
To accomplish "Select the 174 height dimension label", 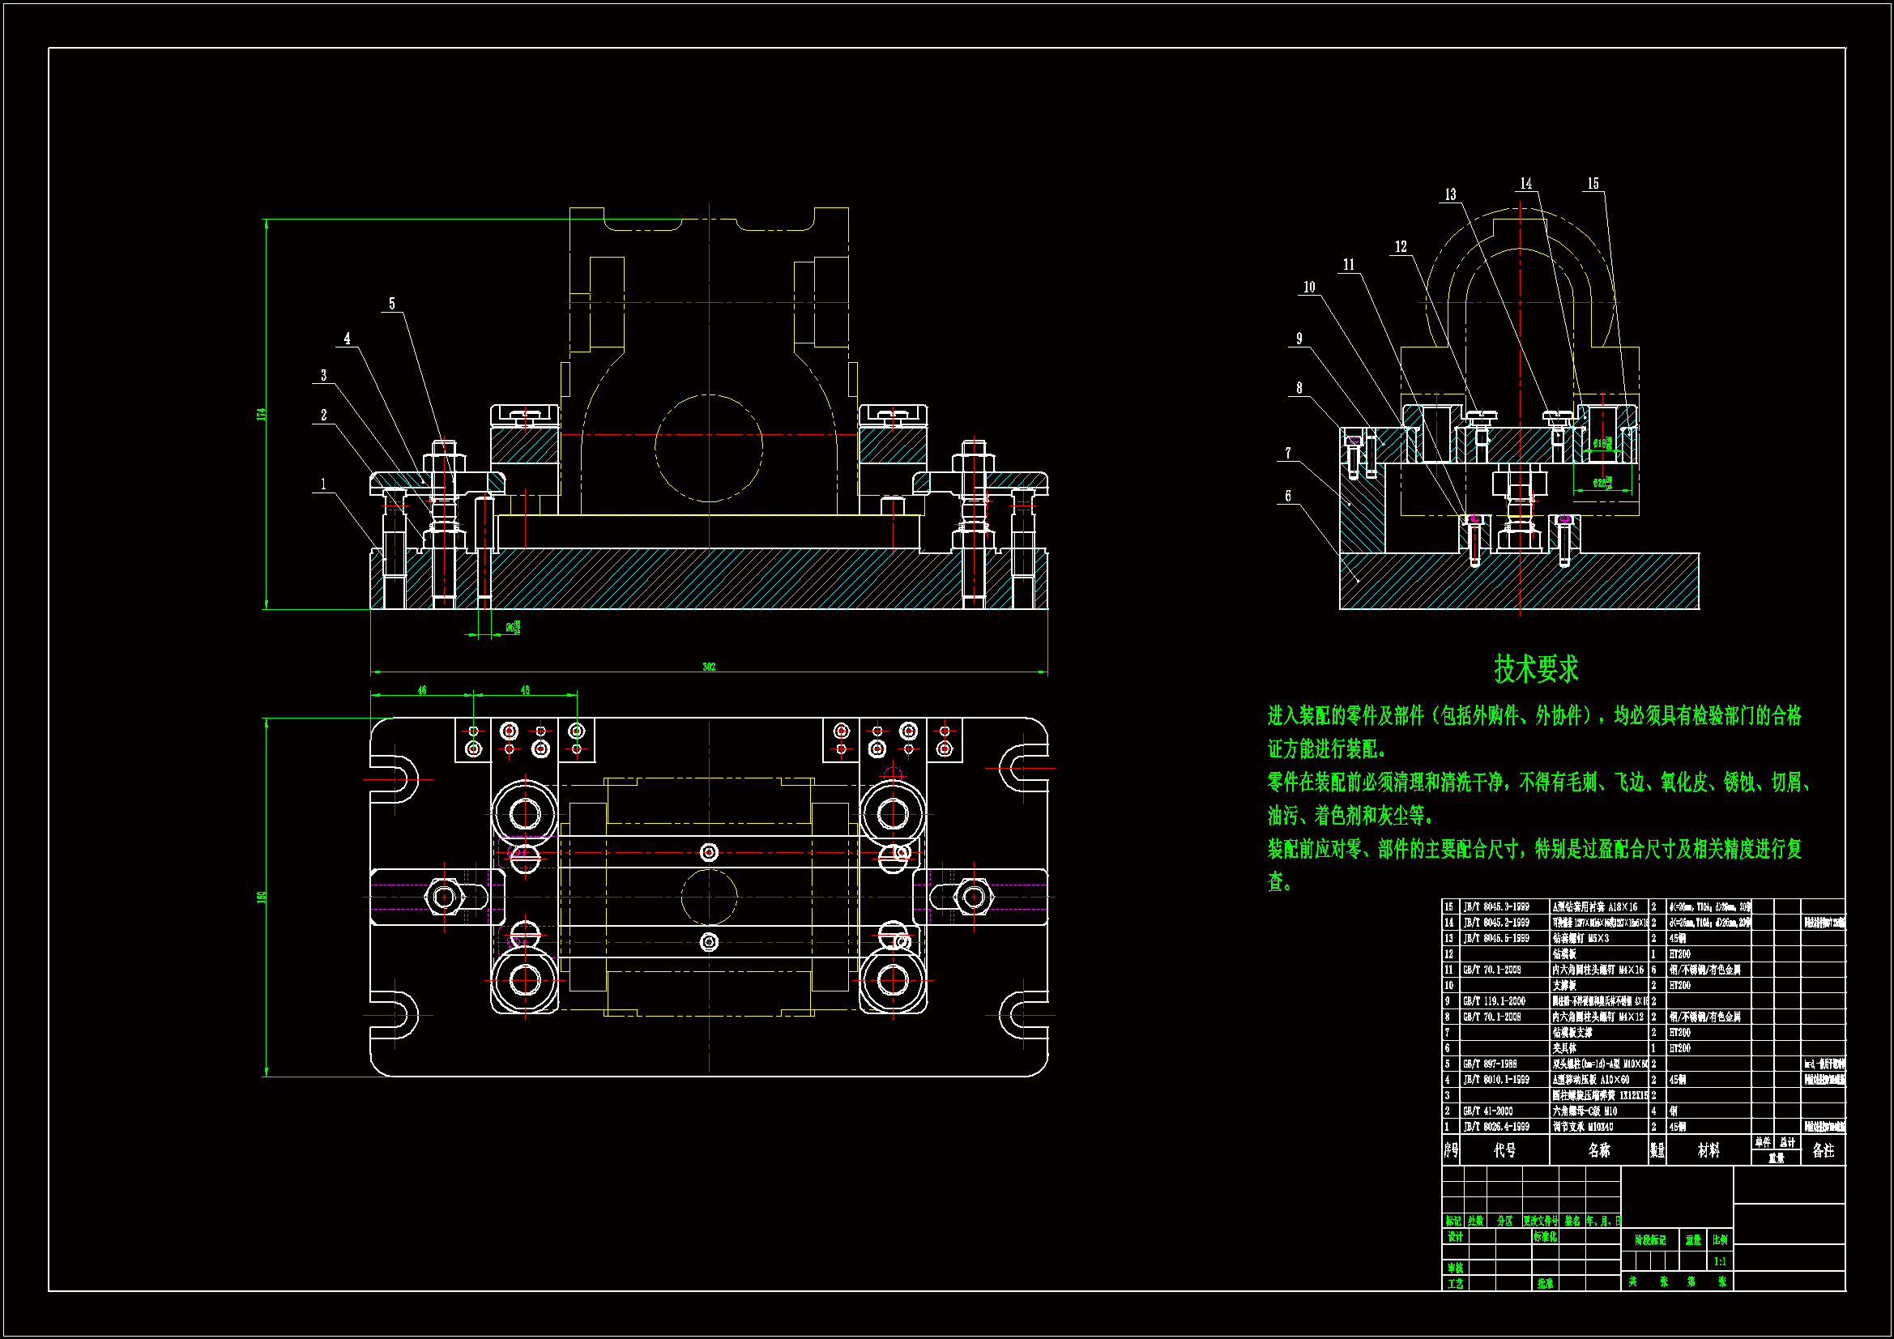I will (x=262, y=414).
